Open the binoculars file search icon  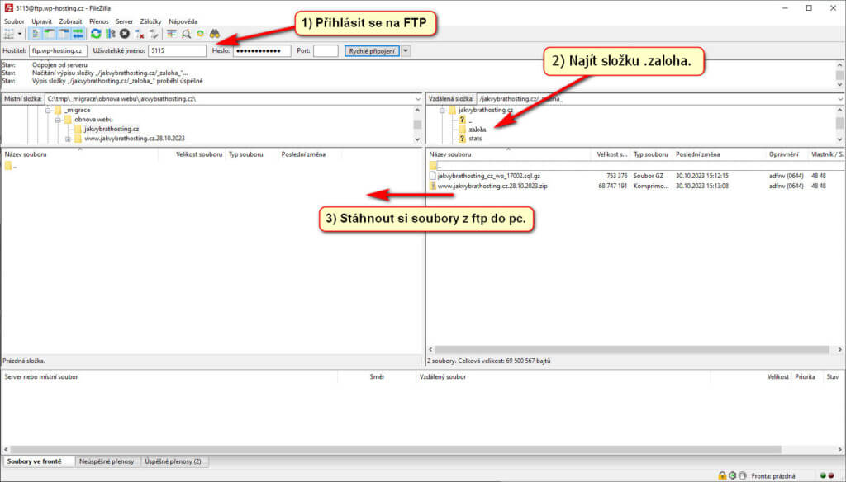(214, 34)
